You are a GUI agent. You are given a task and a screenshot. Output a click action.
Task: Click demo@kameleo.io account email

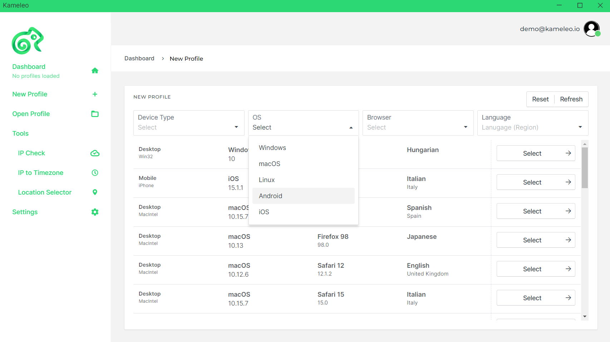click(550, 29)
